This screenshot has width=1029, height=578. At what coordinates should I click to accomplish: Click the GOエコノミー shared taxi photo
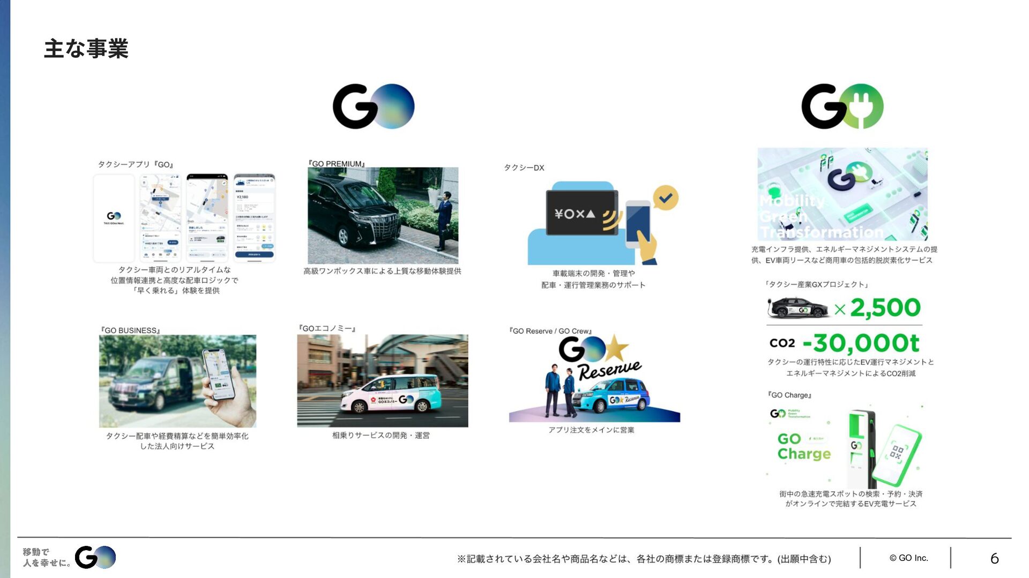(382, 381)
